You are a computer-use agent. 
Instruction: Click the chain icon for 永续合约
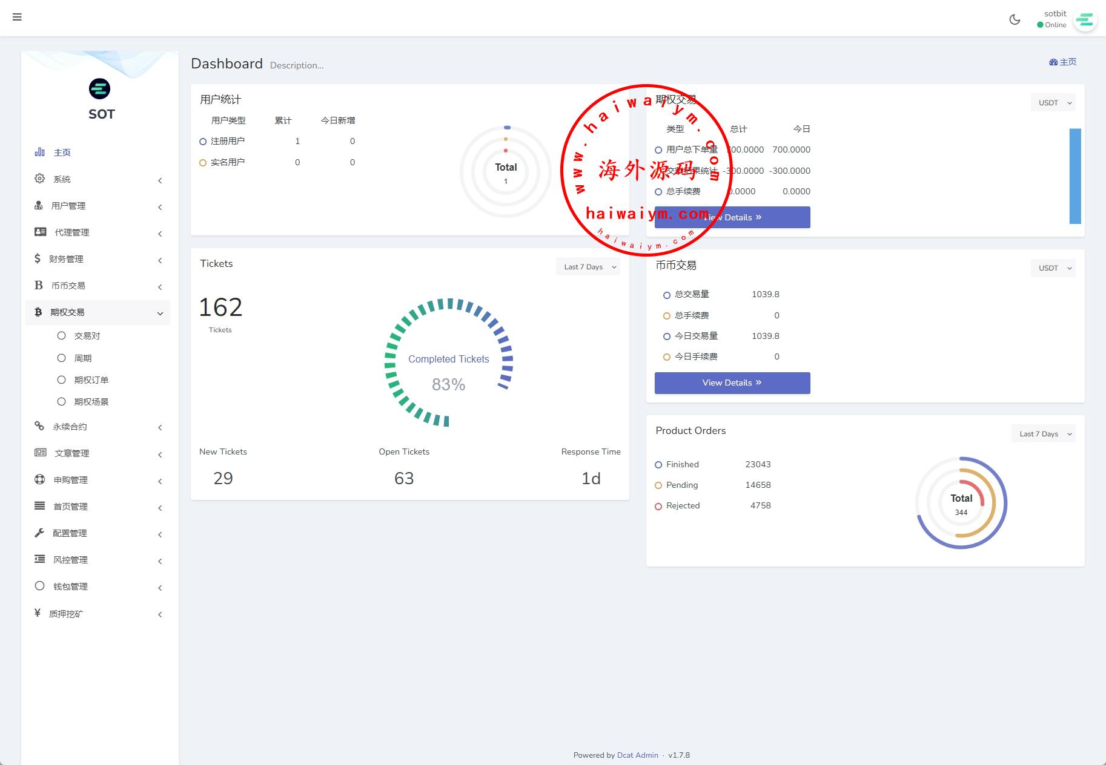[39, 426]
